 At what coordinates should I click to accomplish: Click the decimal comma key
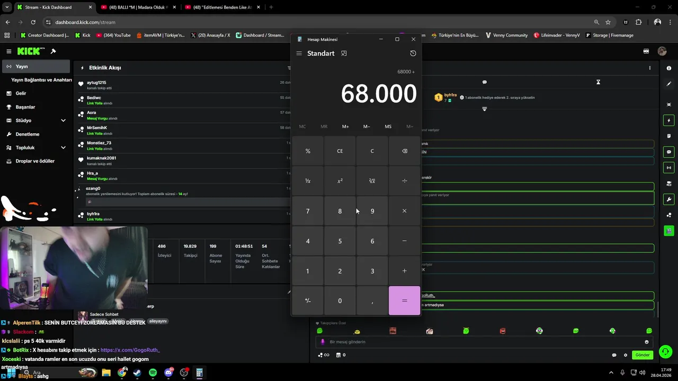tap(372, 301)
